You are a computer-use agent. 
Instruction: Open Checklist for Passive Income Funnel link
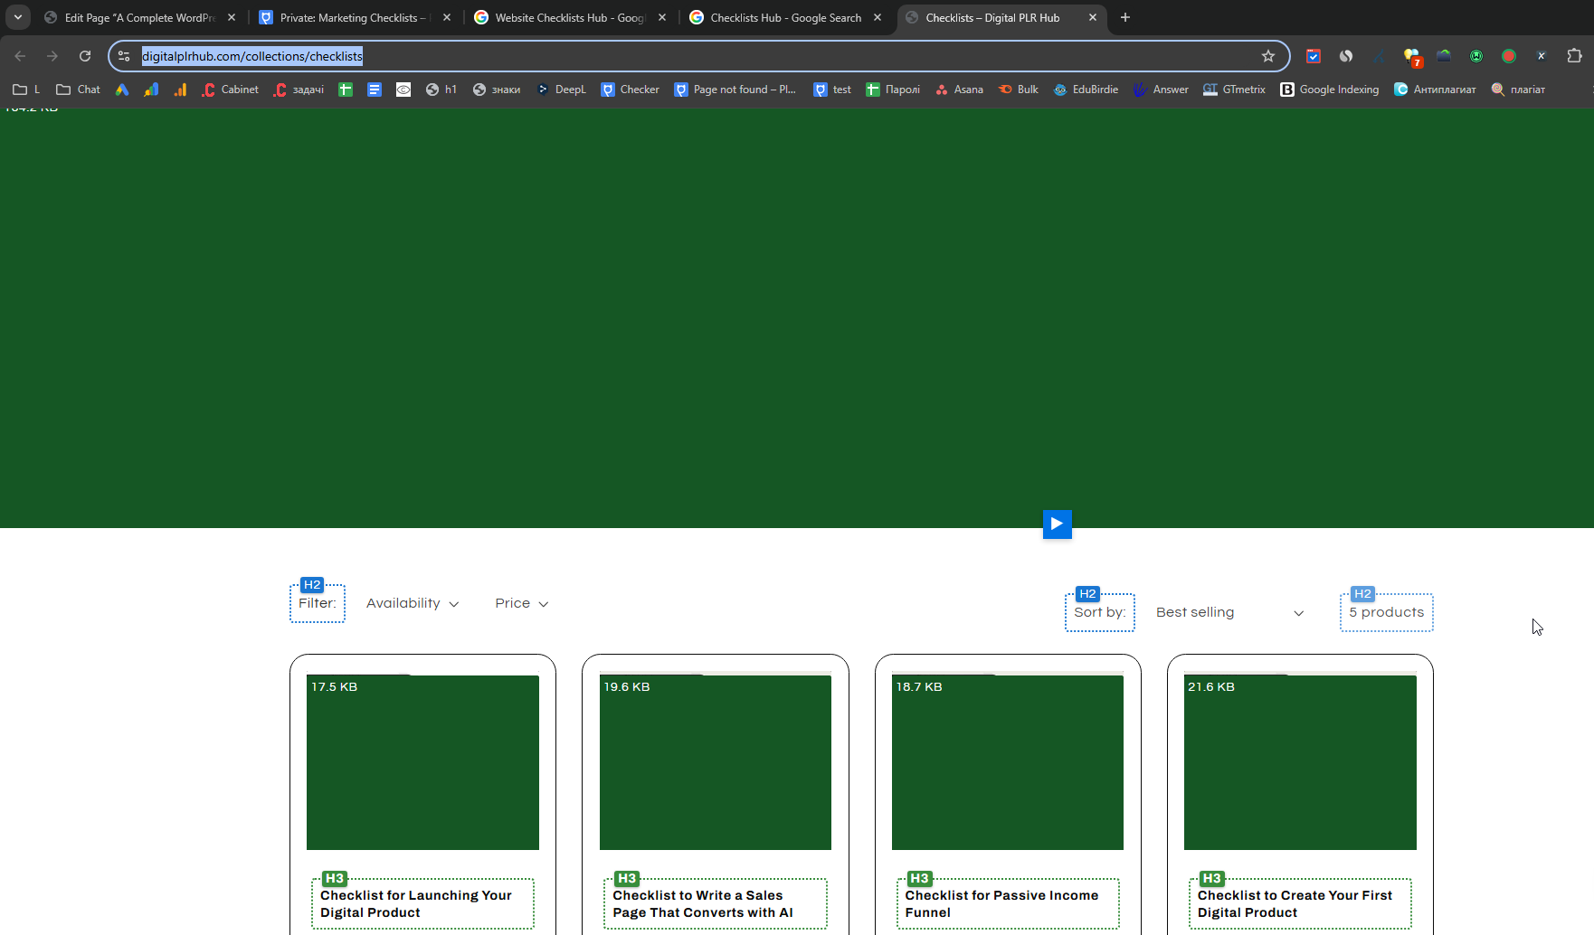(x=1001, y=903)
